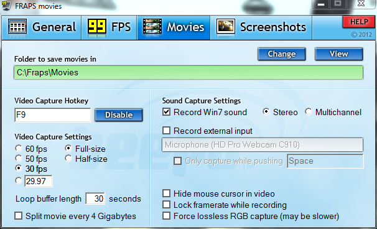
Task: Choose Half-size video capture
Action: (x=68, y=158)
